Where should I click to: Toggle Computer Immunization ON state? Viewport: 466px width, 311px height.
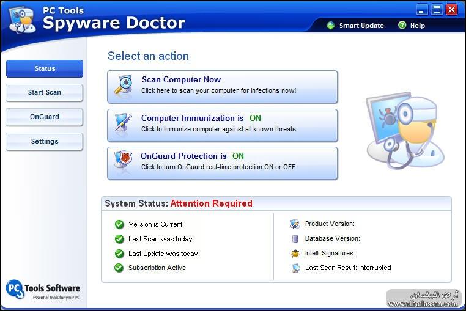(x=223, y=125)
